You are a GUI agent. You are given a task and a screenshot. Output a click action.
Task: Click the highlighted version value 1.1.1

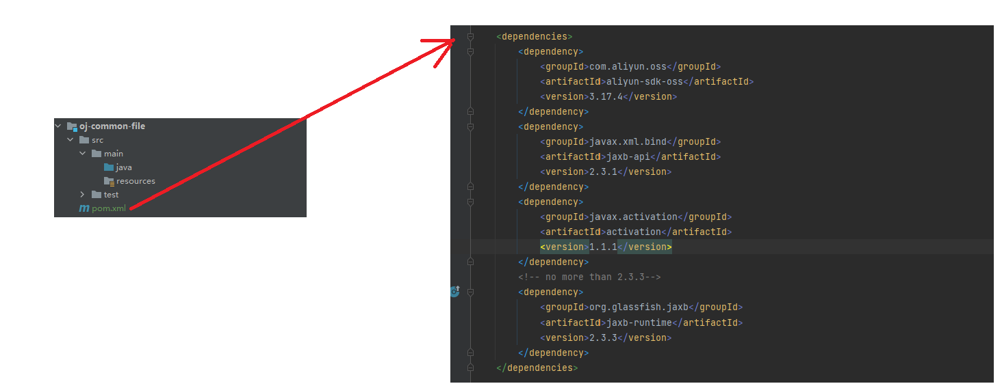603,247
